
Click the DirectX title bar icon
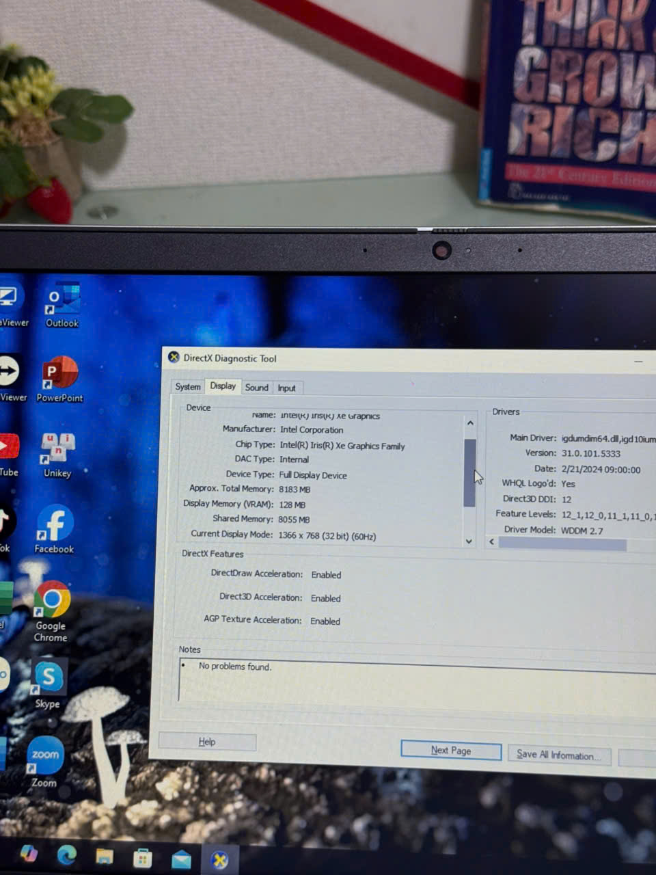[x=174, y=357]
